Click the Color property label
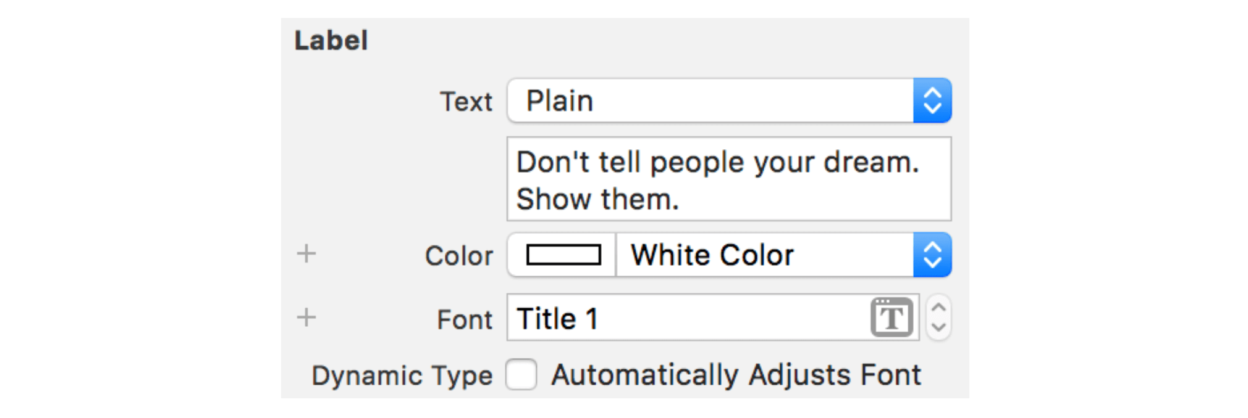The image size is (1248, 418). pyautogui.click(x=459, y=255)
